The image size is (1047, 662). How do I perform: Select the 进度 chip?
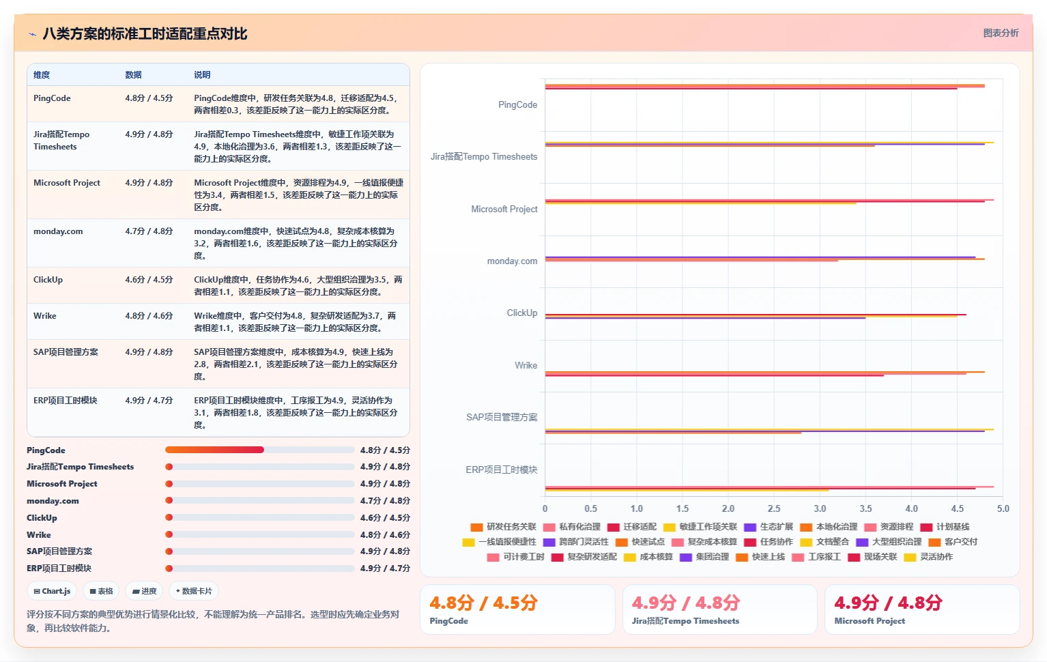[145, 591]
